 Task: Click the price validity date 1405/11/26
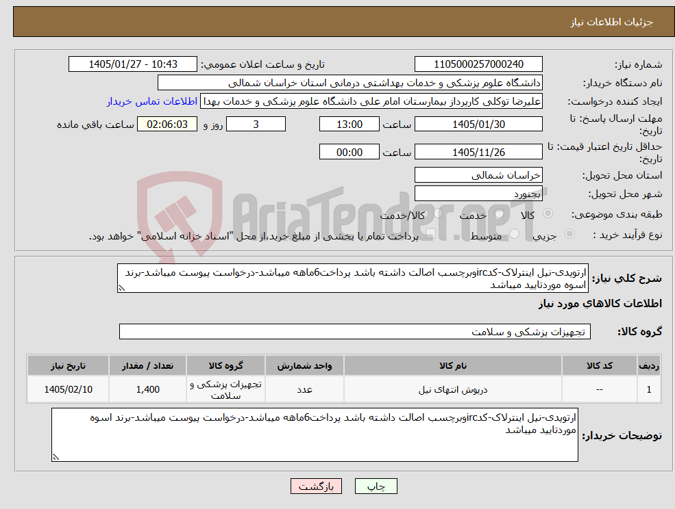[x=478, y=152]
